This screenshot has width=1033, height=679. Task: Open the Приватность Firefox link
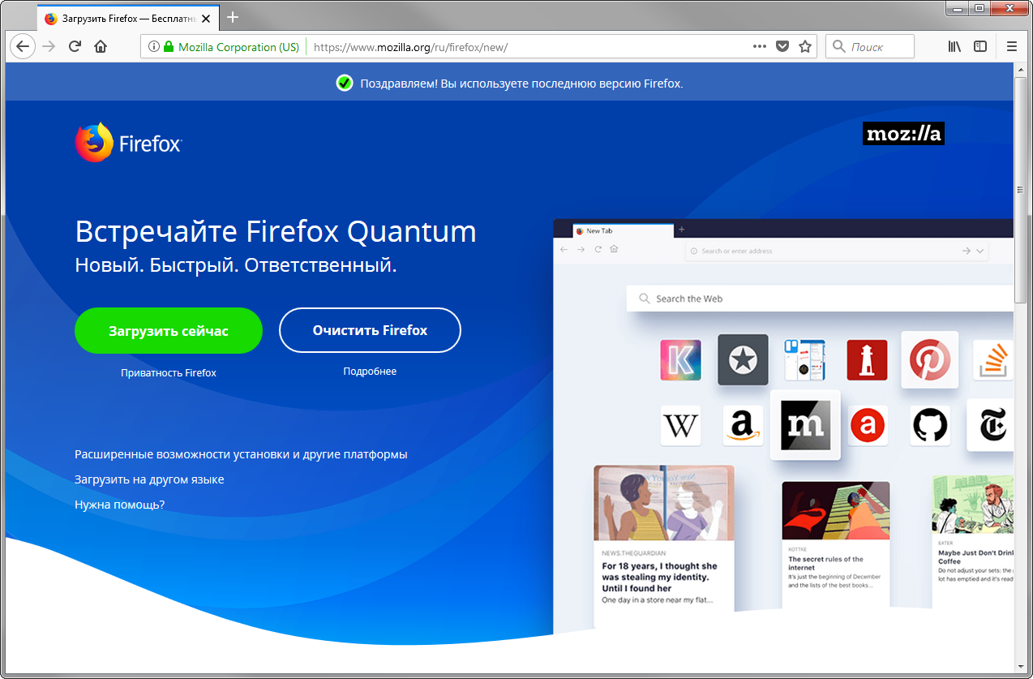pos(169,373)
